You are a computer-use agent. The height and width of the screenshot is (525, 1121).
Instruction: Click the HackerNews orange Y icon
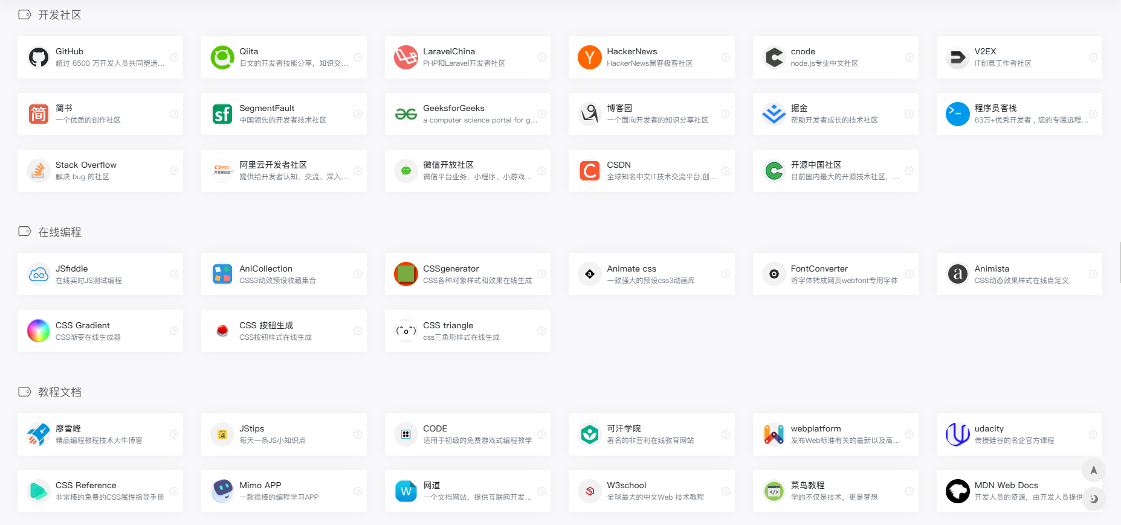coord(589,58)
